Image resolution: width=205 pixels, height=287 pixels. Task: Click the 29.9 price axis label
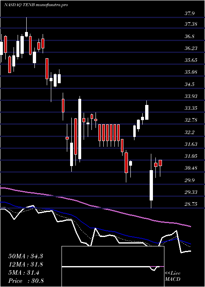coord(189,180)
